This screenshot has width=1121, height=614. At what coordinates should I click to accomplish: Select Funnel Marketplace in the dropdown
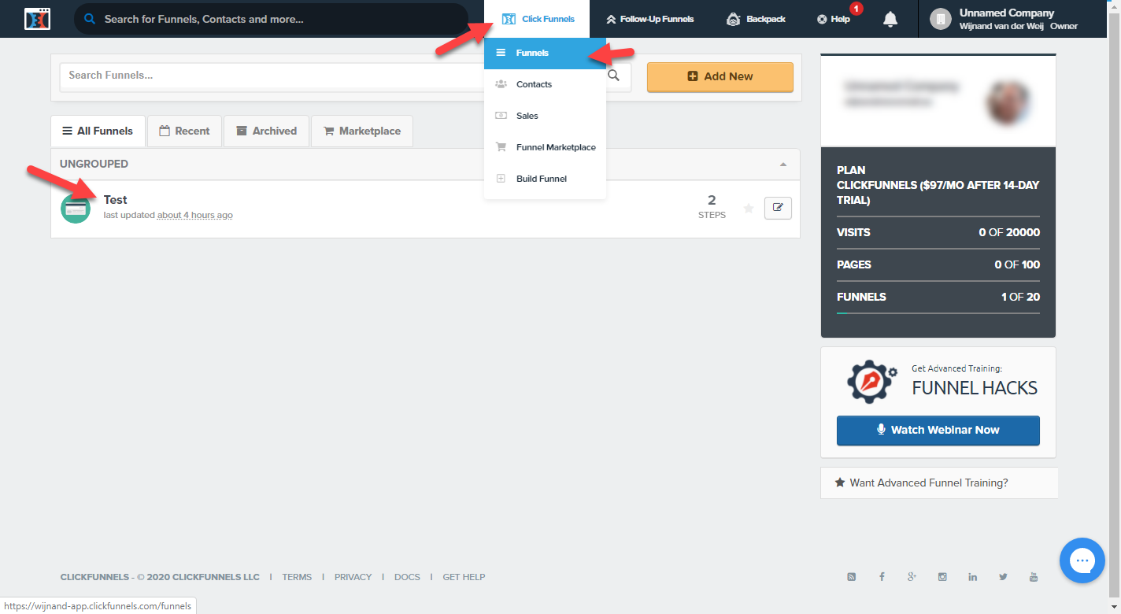[x=545, y=147]
